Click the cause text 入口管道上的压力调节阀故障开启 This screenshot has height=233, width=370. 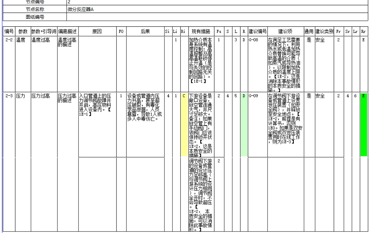[x=95, y=100]
